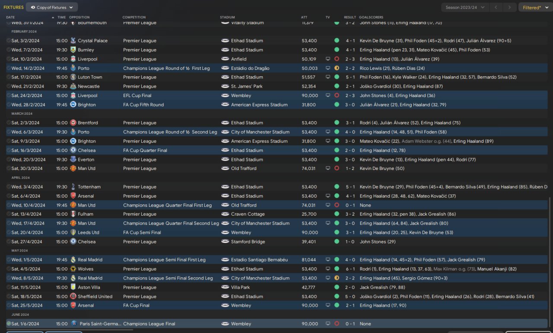Toggle the checkmark beside Sat, 3/2/2024
Screen dimensions: 553x333
(x=9, y=41)
